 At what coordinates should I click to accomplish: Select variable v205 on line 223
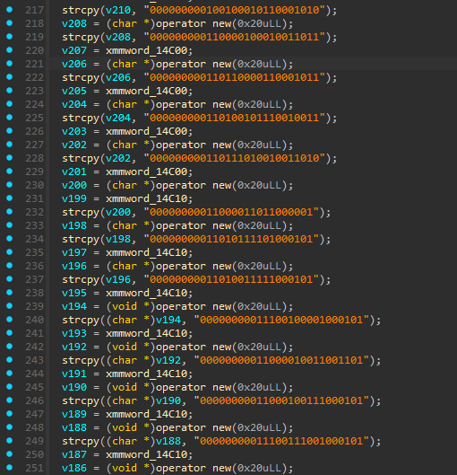[74, 91]
